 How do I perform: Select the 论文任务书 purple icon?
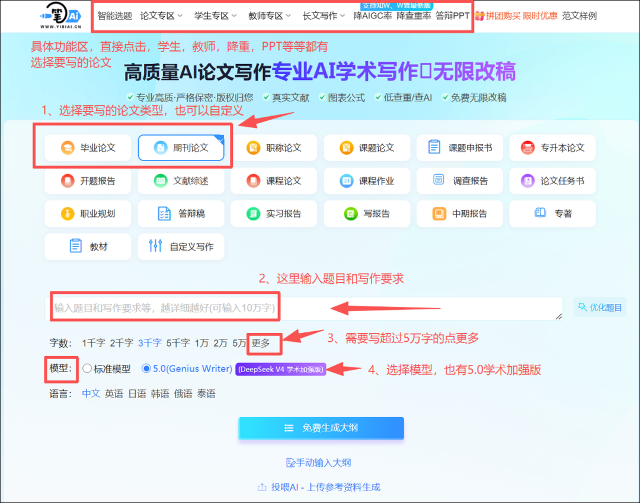527,180
